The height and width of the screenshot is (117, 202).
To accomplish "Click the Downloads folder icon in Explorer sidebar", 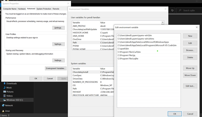I will [5, 83].
